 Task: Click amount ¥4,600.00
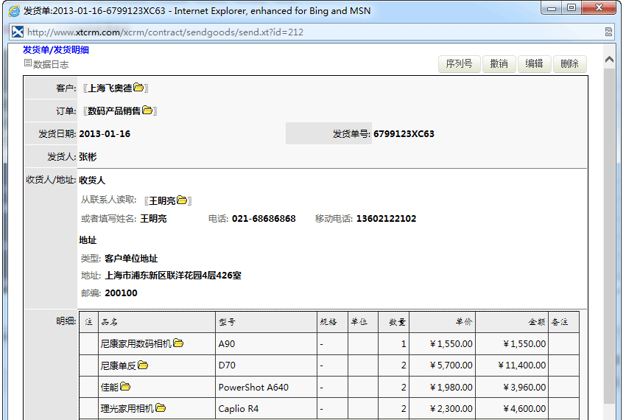coord(524,409)
